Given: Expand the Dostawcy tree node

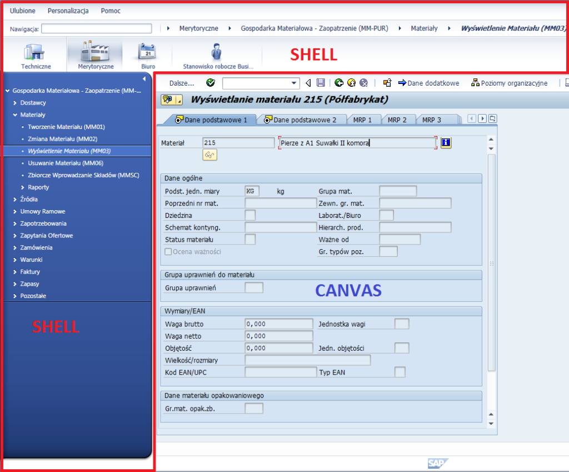Looking at the screenshot, I should [x=15, y=103].
